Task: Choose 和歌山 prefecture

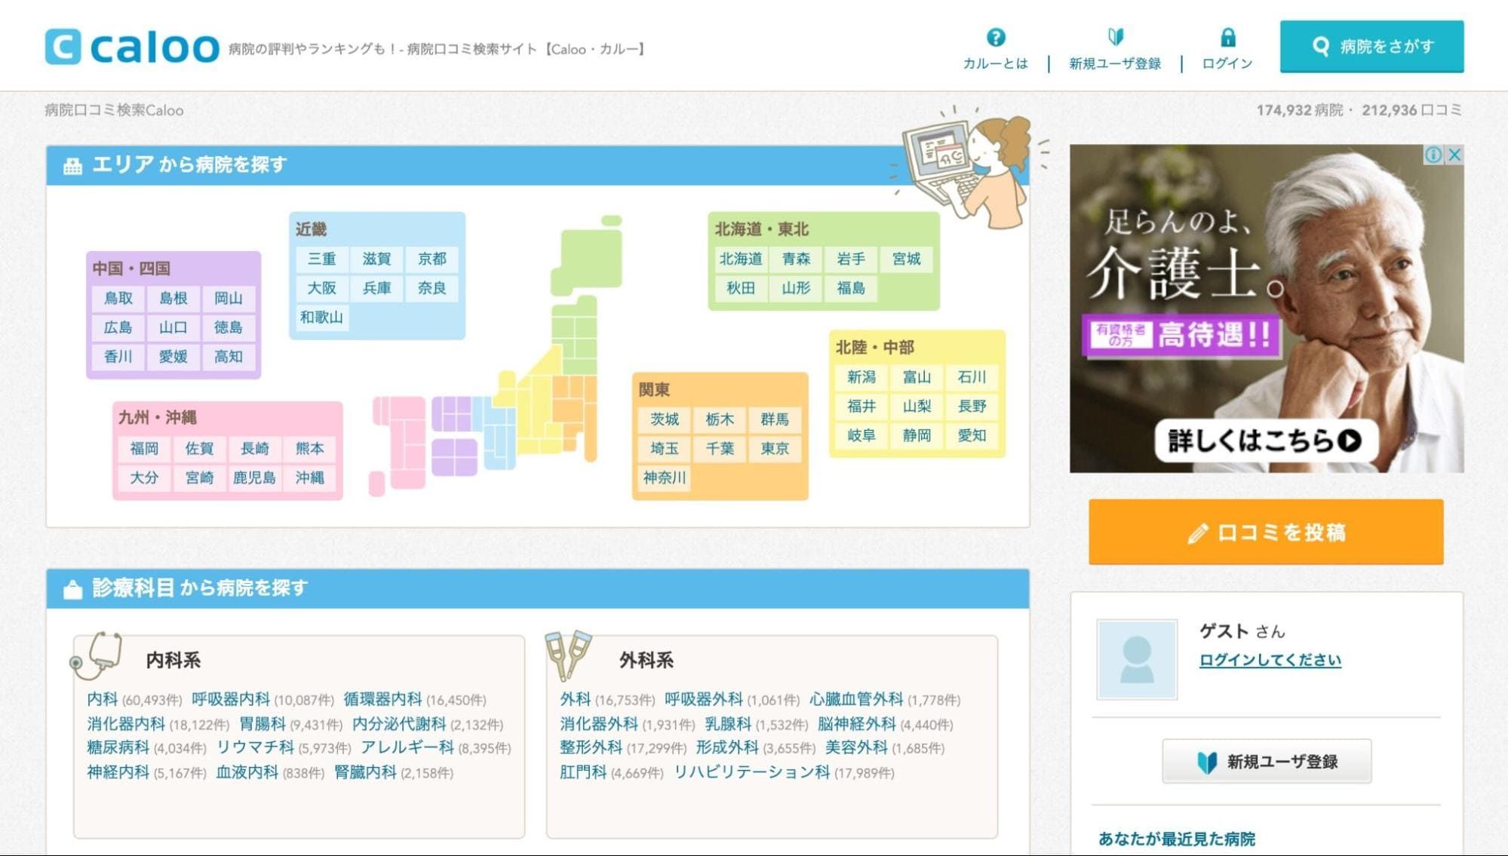Action: point(321,317)
